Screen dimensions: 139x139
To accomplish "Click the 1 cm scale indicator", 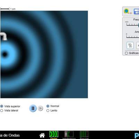I will [x=8, y=9].
